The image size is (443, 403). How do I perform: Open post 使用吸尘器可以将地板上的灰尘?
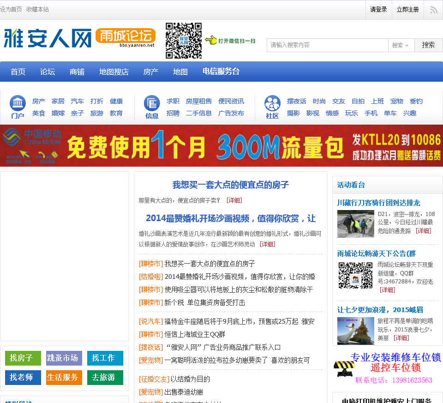[x=239, y=290]
